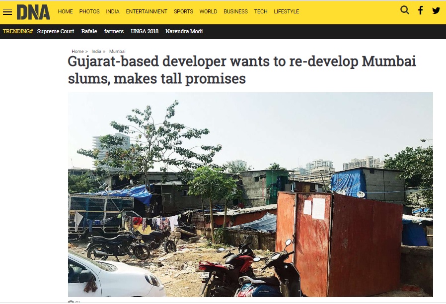Screen dimensions: 446x304
Task: Open the WORLD section
Action: point(208,11)
